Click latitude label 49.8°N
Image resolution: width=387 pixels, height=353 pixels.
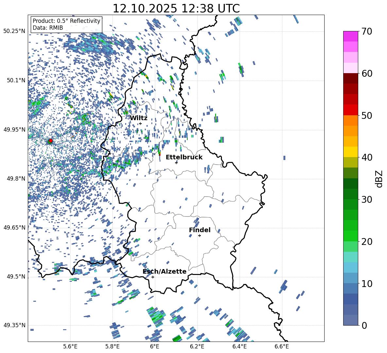click(16, 179)
